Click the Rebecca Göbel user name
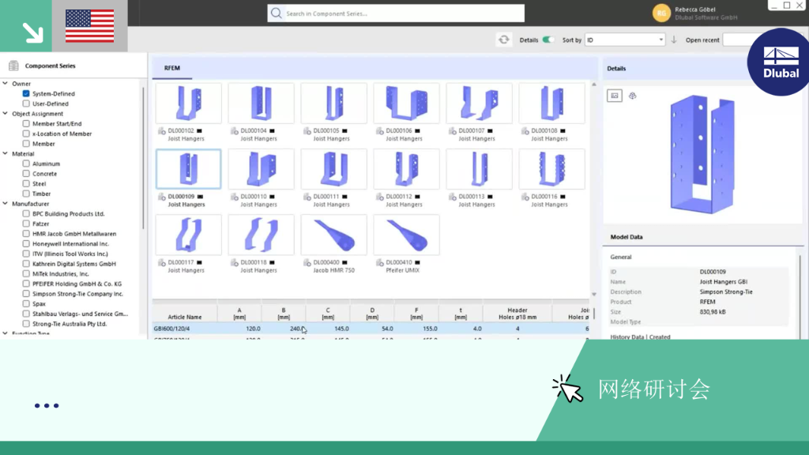 coord(695,9)
